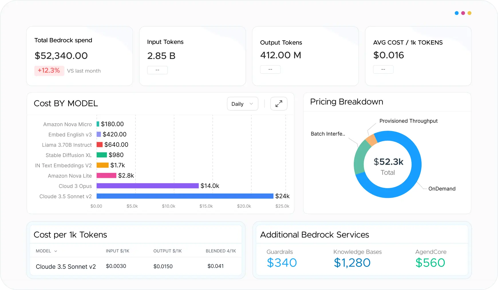Click the Embed English v3 lavender bar
Viewport: 498px width, 290px height.
pyautogui.click(x=99, y=134)
